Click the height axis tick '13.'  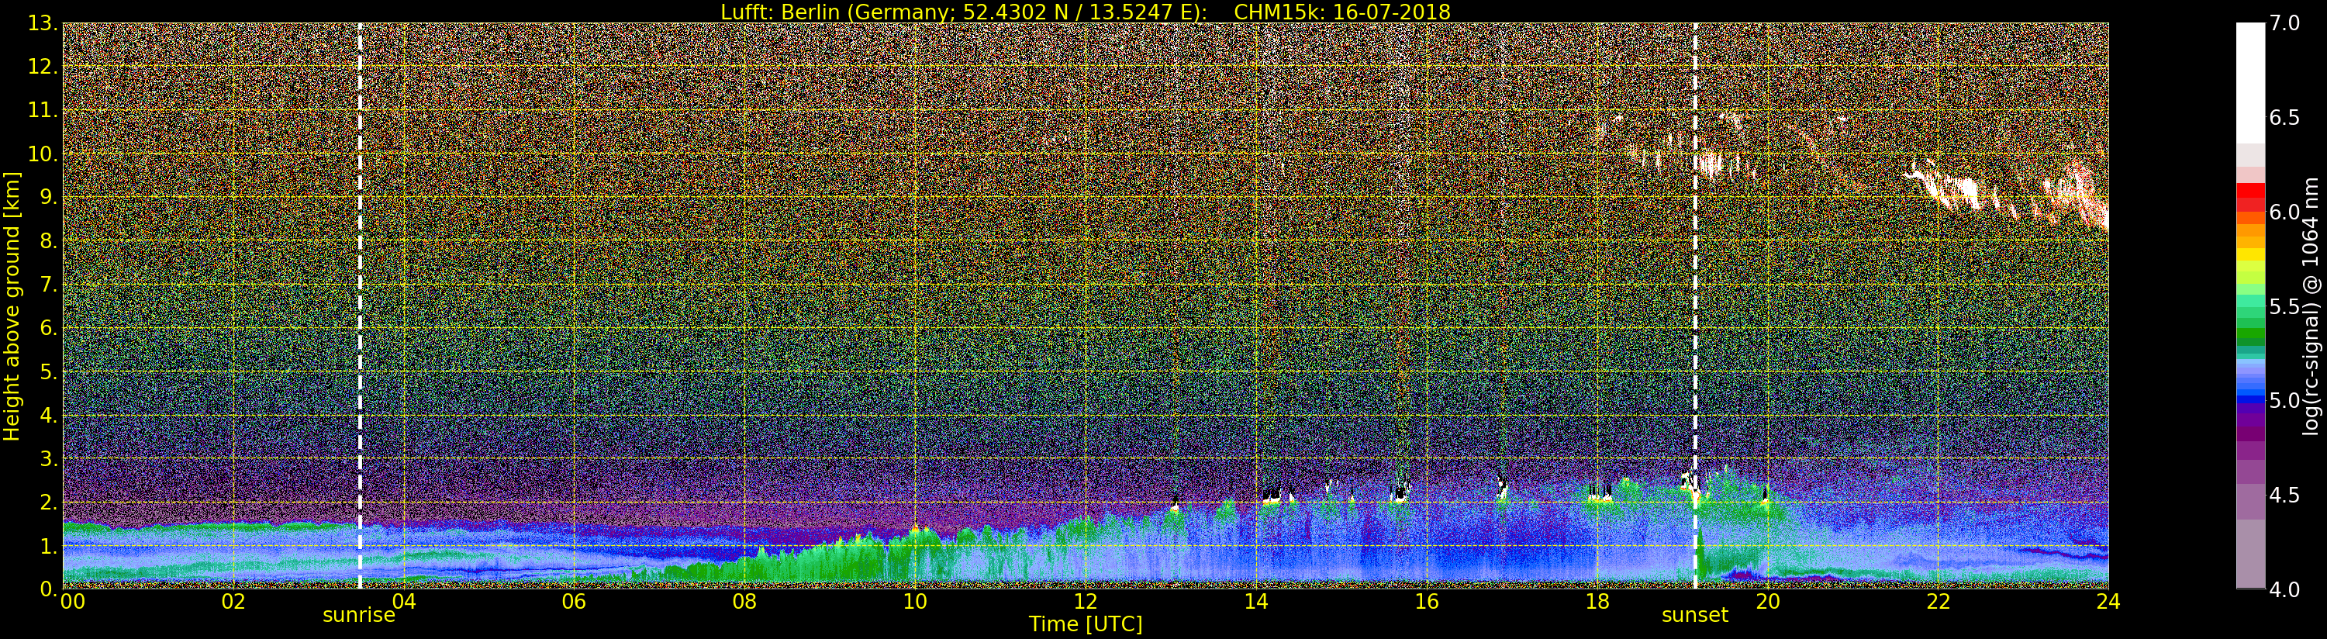click(x=43, y=23)
